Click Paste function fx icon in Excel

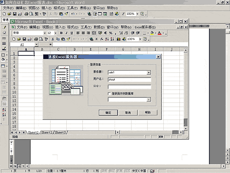point(102,39)
